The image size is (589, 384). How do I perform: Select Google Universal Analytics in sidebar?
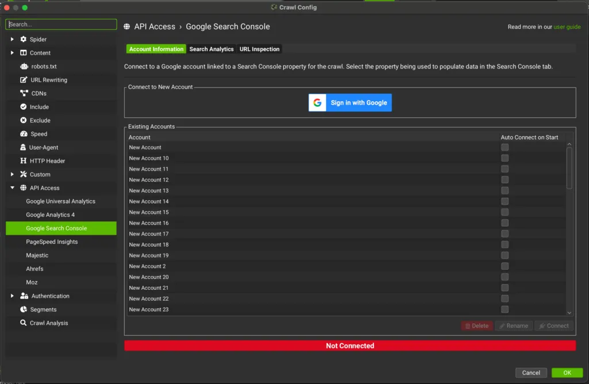[x=60, y=201]
